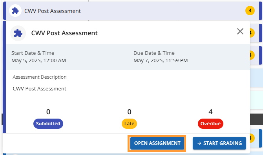
Task: Click the arrow icon on Start Grading
Action: pyautogui.click(x=199, y=143)
